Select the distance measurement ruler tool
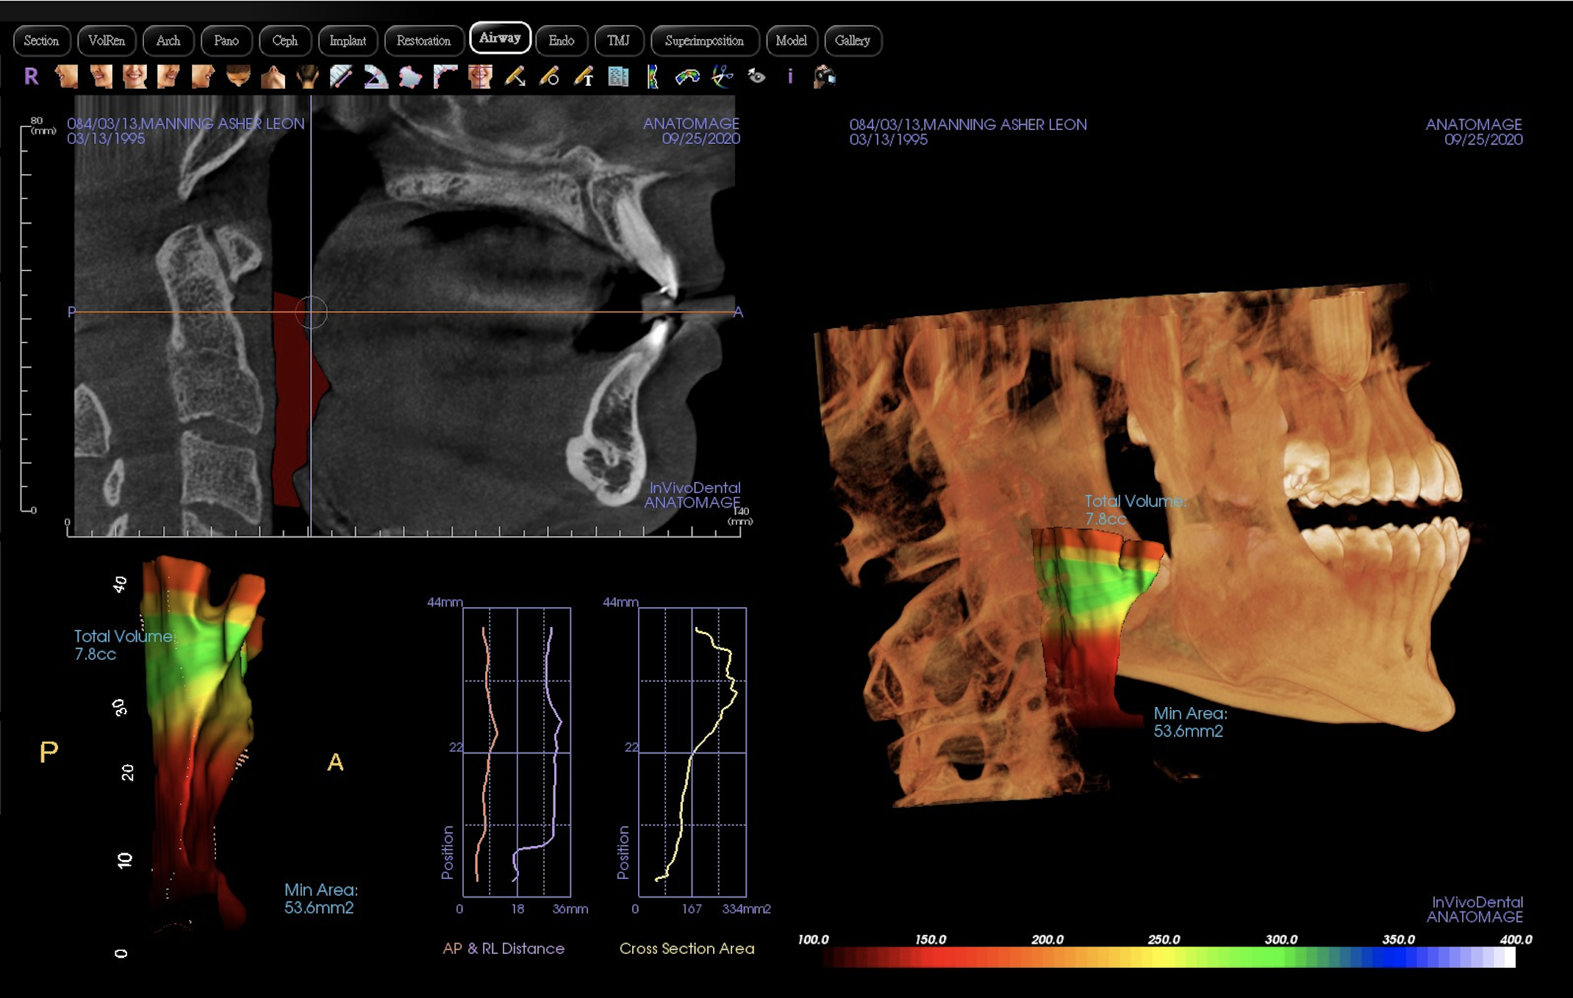 (x=341, y=76)
